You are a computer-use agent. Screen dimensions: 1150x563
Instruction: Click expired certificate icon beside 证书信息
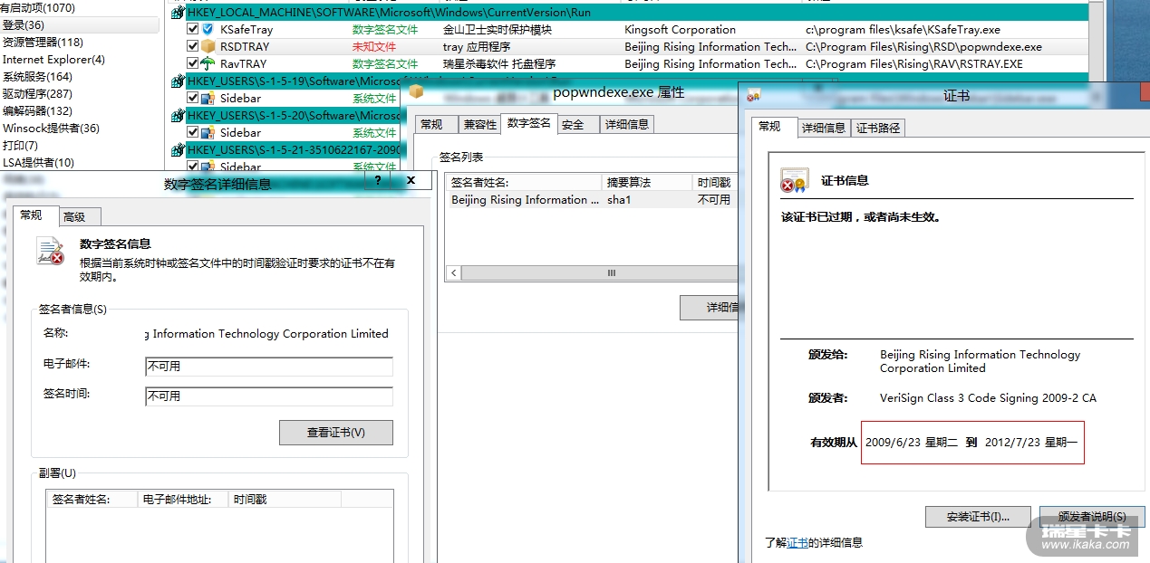tap(795, 180)
